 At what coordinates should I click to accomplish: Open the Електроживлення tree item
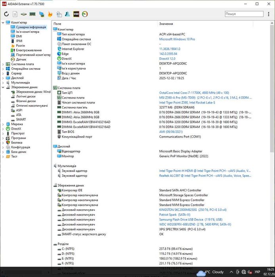tap(29, 50)
